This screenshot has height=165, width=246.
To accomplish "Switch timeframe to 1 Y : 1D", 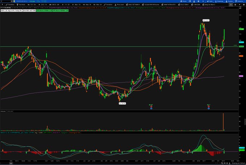I will pyautogui.click(x=66, y=5).
